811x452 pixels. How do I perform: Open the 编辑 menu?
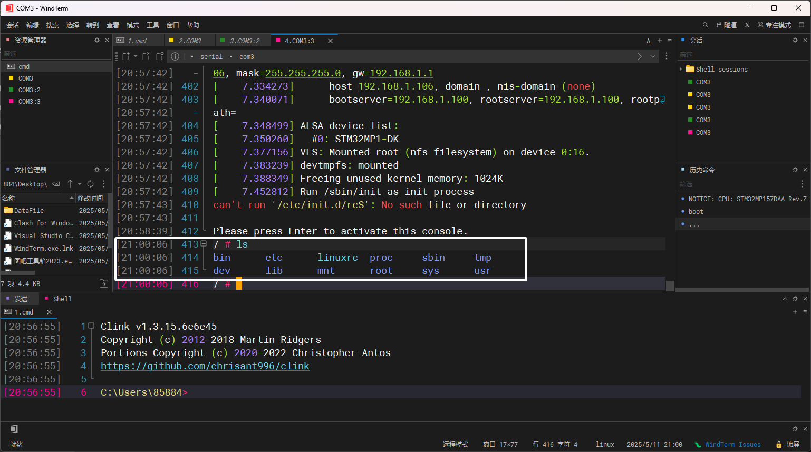click(33, 25)
